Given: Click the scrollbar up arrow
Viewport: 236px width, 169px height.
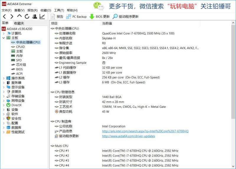Looking at the screenshot, I should (233, 23).
